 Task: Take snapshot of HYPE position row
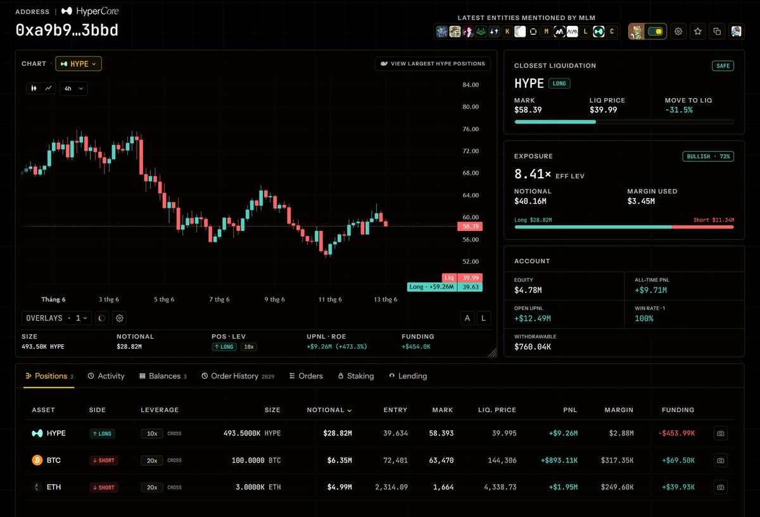(x=720, y=433)
